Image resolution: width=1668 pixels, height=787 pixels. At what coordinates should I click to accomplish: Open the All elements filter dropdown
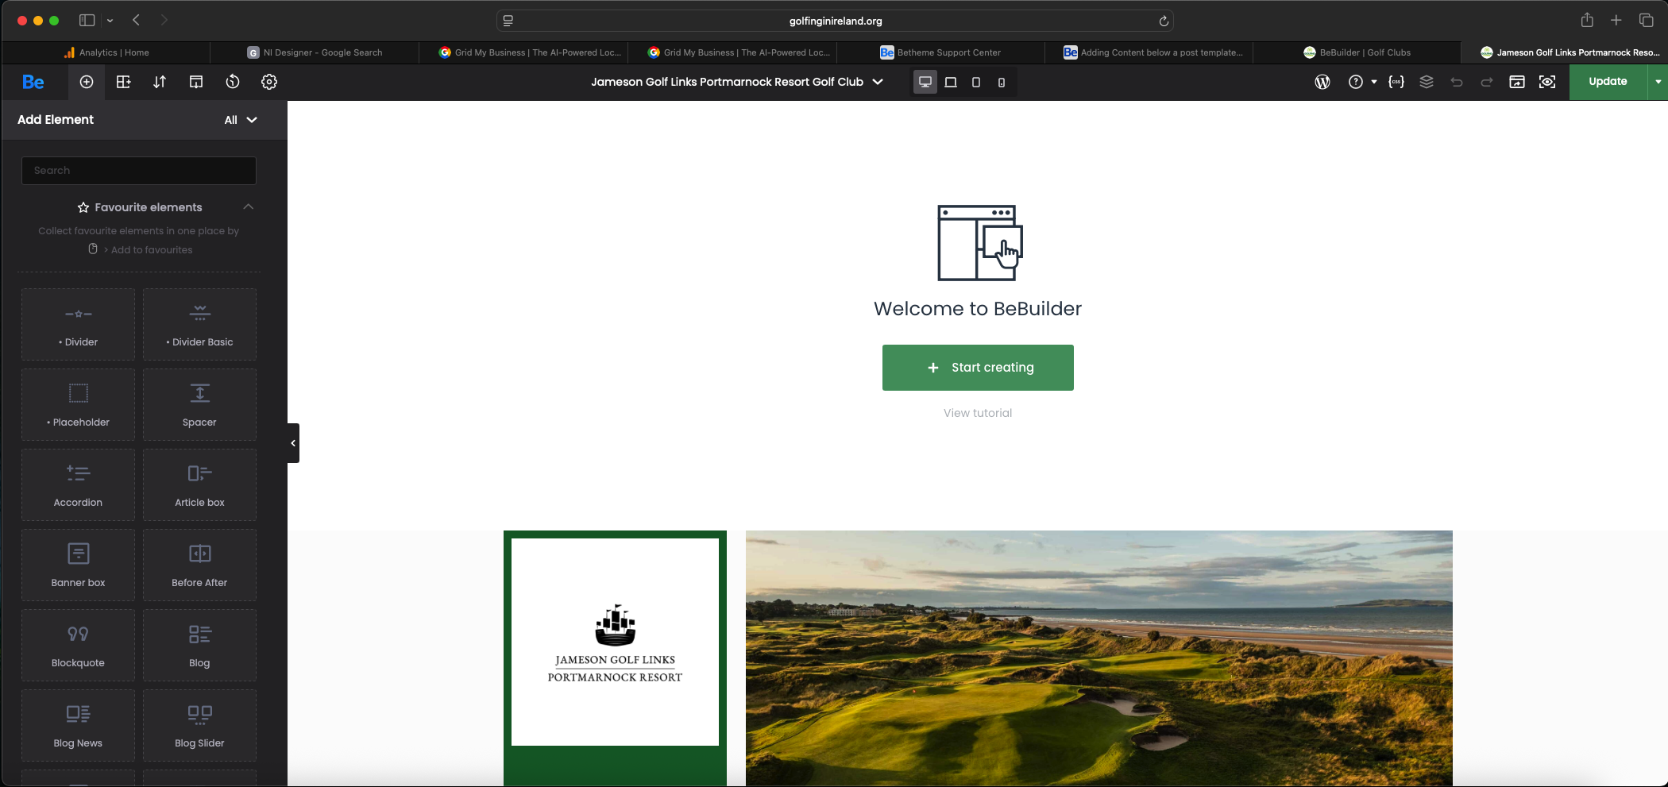pos(241,120)
